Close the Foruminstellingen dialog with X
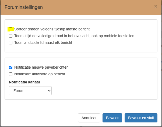This screenshot has height=127, width=162. 156,6
